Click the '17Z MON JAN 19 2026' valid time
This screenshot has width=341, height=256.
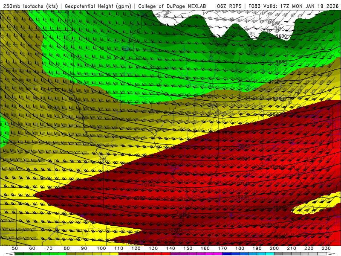click(x=309, y=6)
